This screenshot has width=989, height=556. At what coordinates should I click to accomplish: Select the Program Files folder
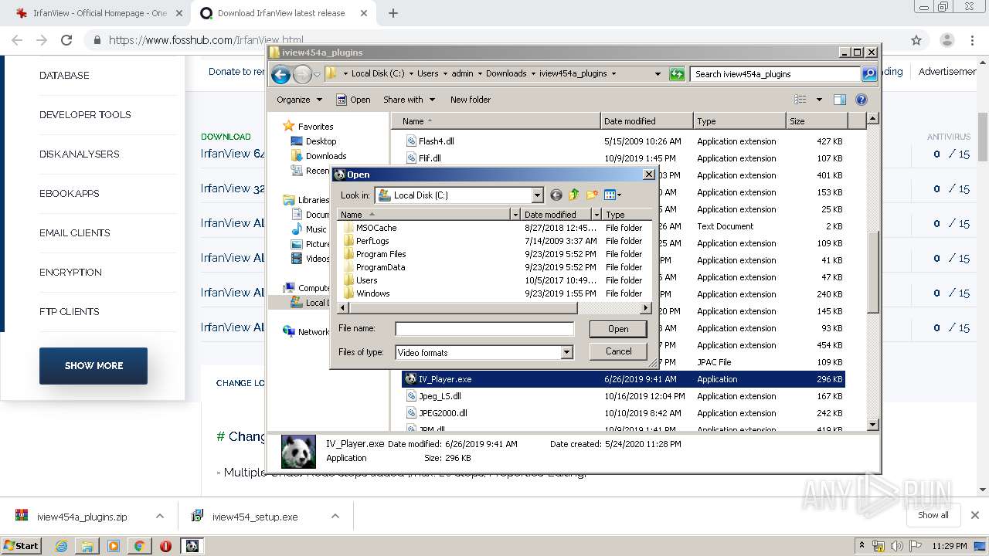pyautogui.click(x=381, y=254)
